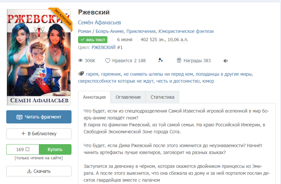Click the sparkle stars icon
The image size is (281, 184).
coord(160,60)
